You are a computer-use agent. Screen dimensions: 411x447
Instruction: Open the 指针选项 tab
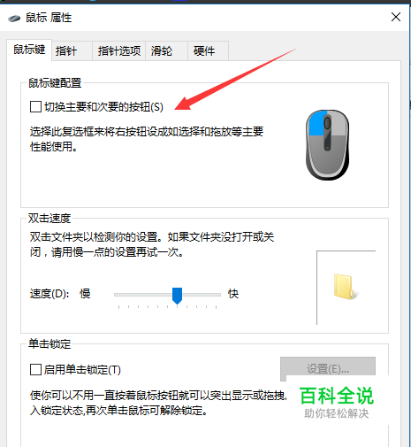(x=119, y=51)
